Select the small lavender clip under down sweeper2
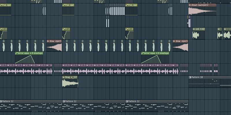 pyautogui.click(x=189, y=23)
